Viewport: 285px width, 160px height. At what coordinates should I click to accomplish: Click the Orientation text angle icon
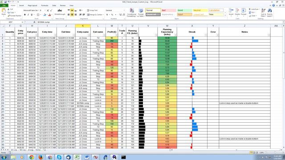(x=81, y=10)
